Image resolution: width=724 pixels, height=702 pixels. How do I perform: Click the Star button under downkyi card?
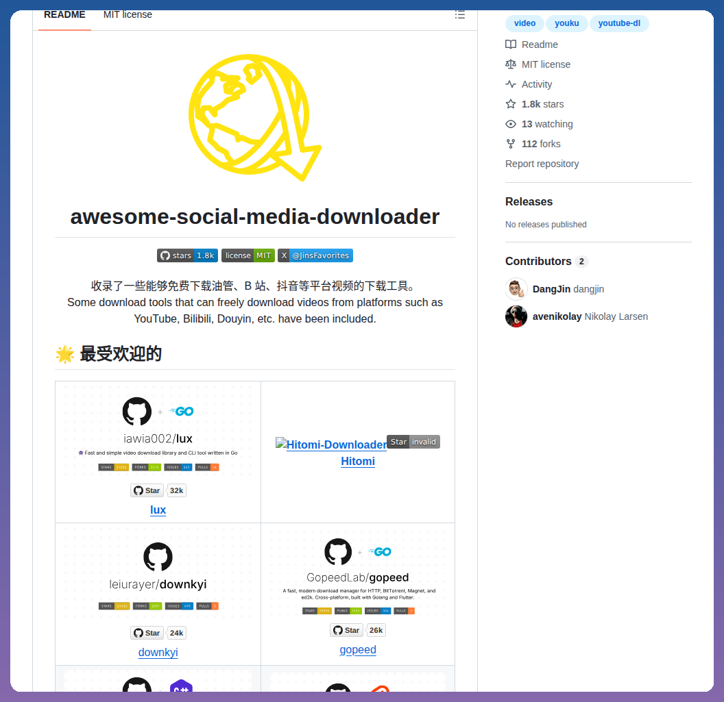click(147, 633)
